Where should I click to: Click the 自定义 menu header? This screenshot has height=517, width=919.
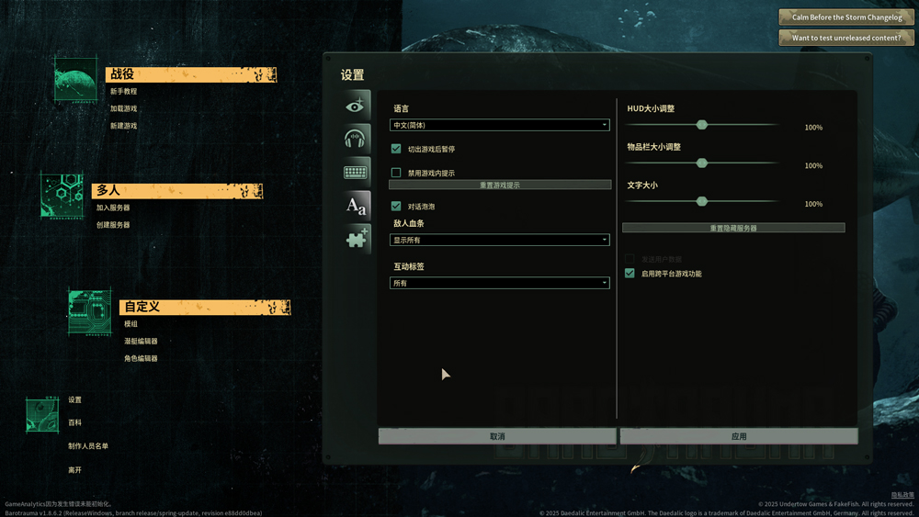point(205,308)
